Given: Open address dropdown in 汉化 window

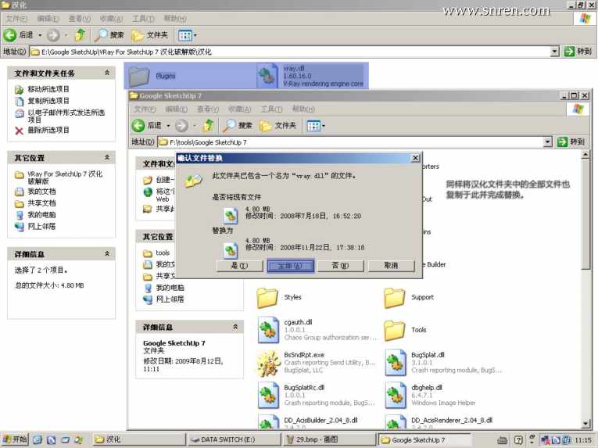Looking at the screenshot, I should click(x=555, y=51).
